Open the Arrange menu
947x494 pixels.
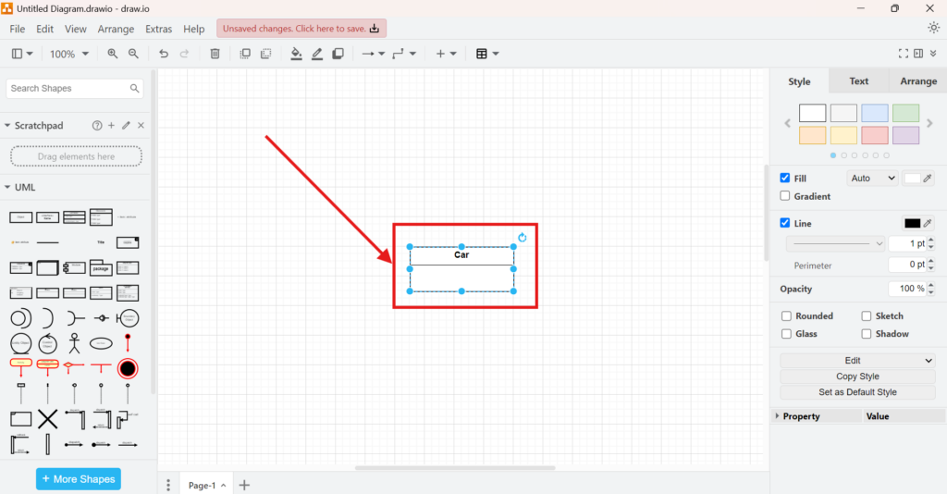pyautogui.click(x=116, y=29)
